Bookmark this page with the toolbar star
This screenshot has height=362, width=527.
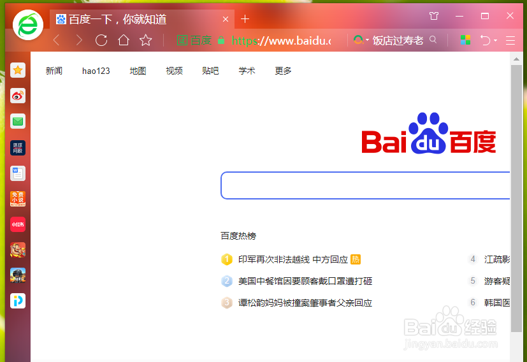[x=145, y=40]
